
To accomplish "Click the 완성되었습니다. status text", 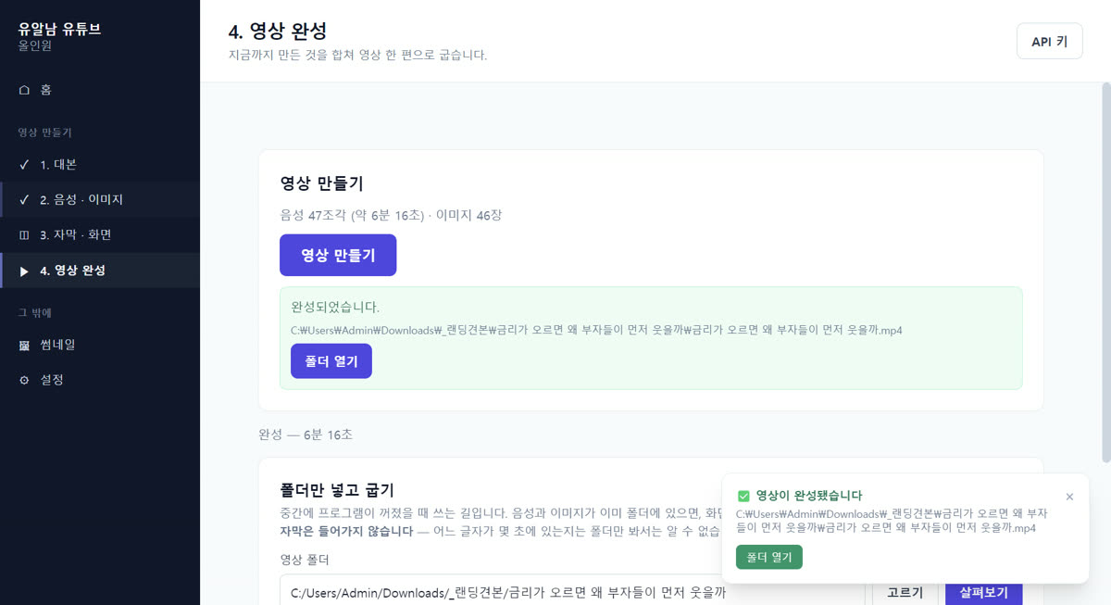I will (x=335, y=307).
